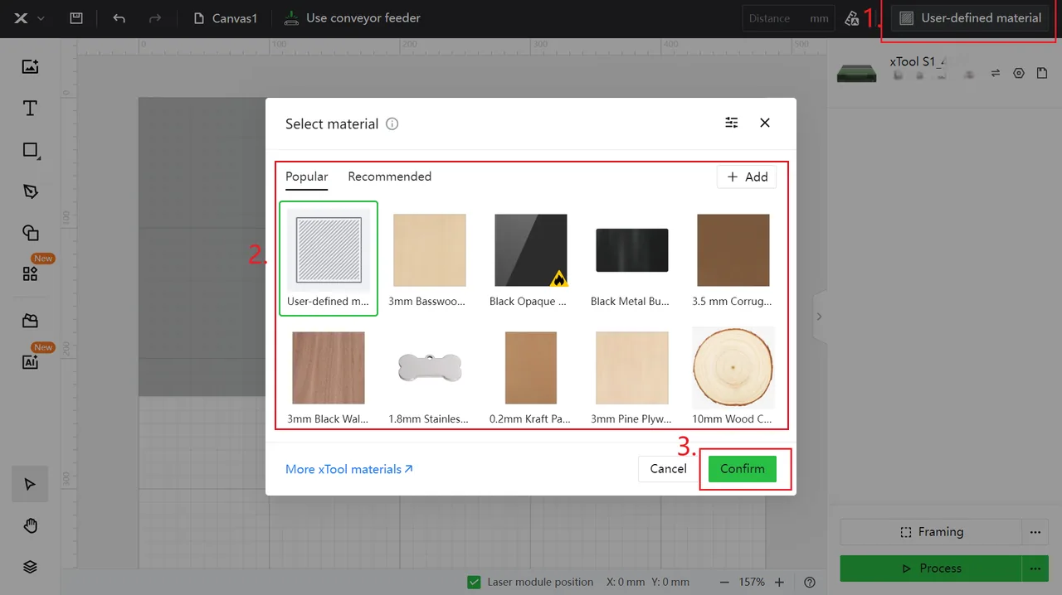The width and height of the screenshot is (1062, 595).
Task: Click the auto-measure distance icon
Action: point(851,18)
